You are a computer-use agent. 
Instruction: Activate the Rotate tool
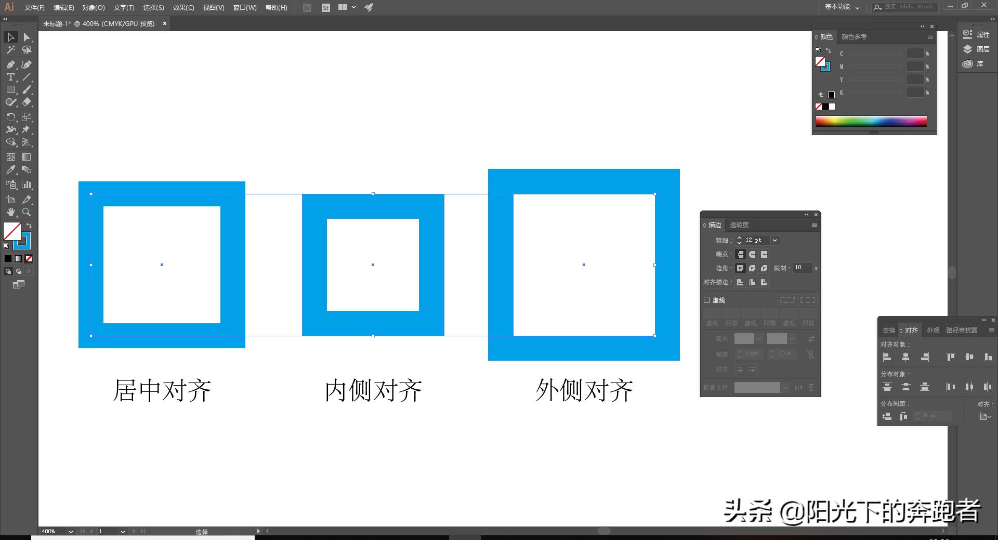click(x=10, y=117)
